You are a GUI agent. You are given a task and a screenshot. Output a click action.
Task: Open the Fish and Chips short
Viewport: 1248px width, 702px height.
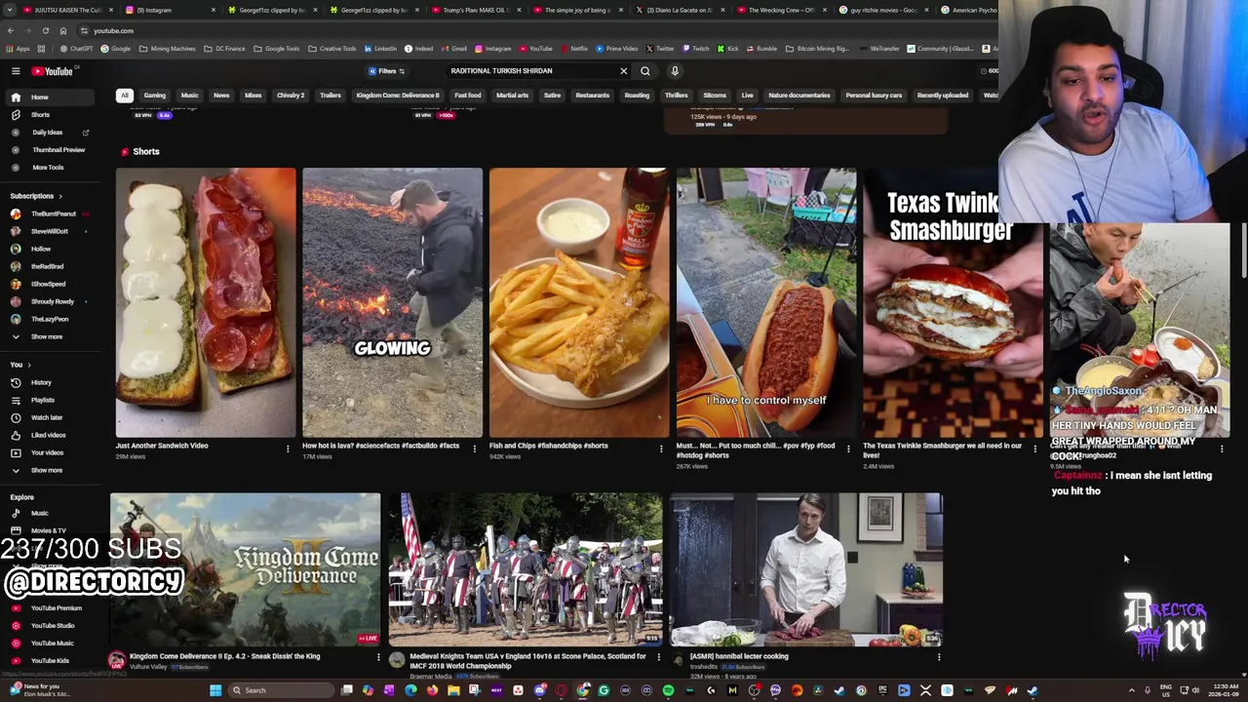tap(579, 302)
